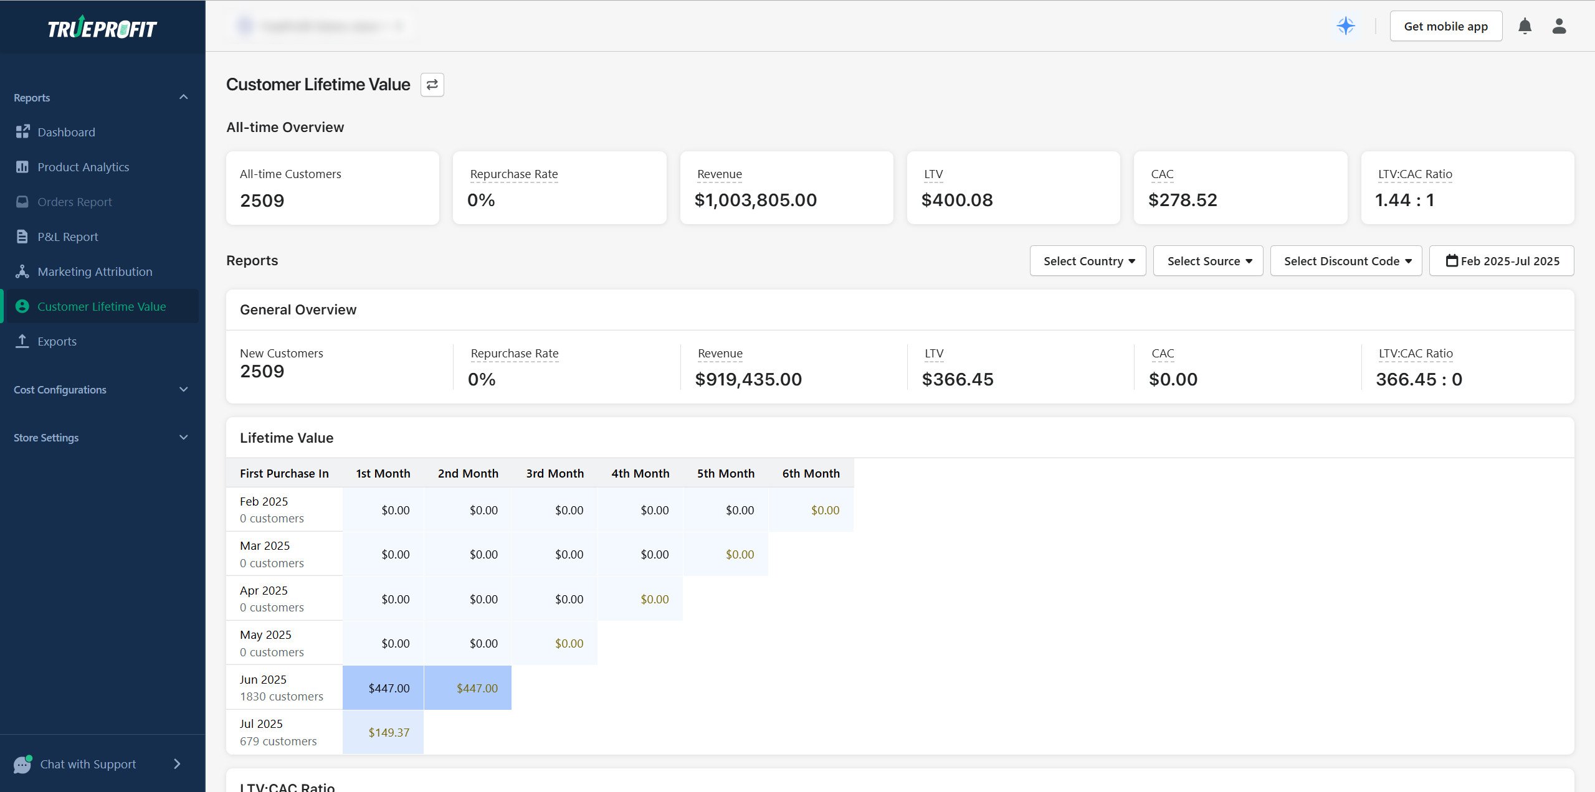
Task: Select the Customer Lifetime Value icon
Action: 22,306
